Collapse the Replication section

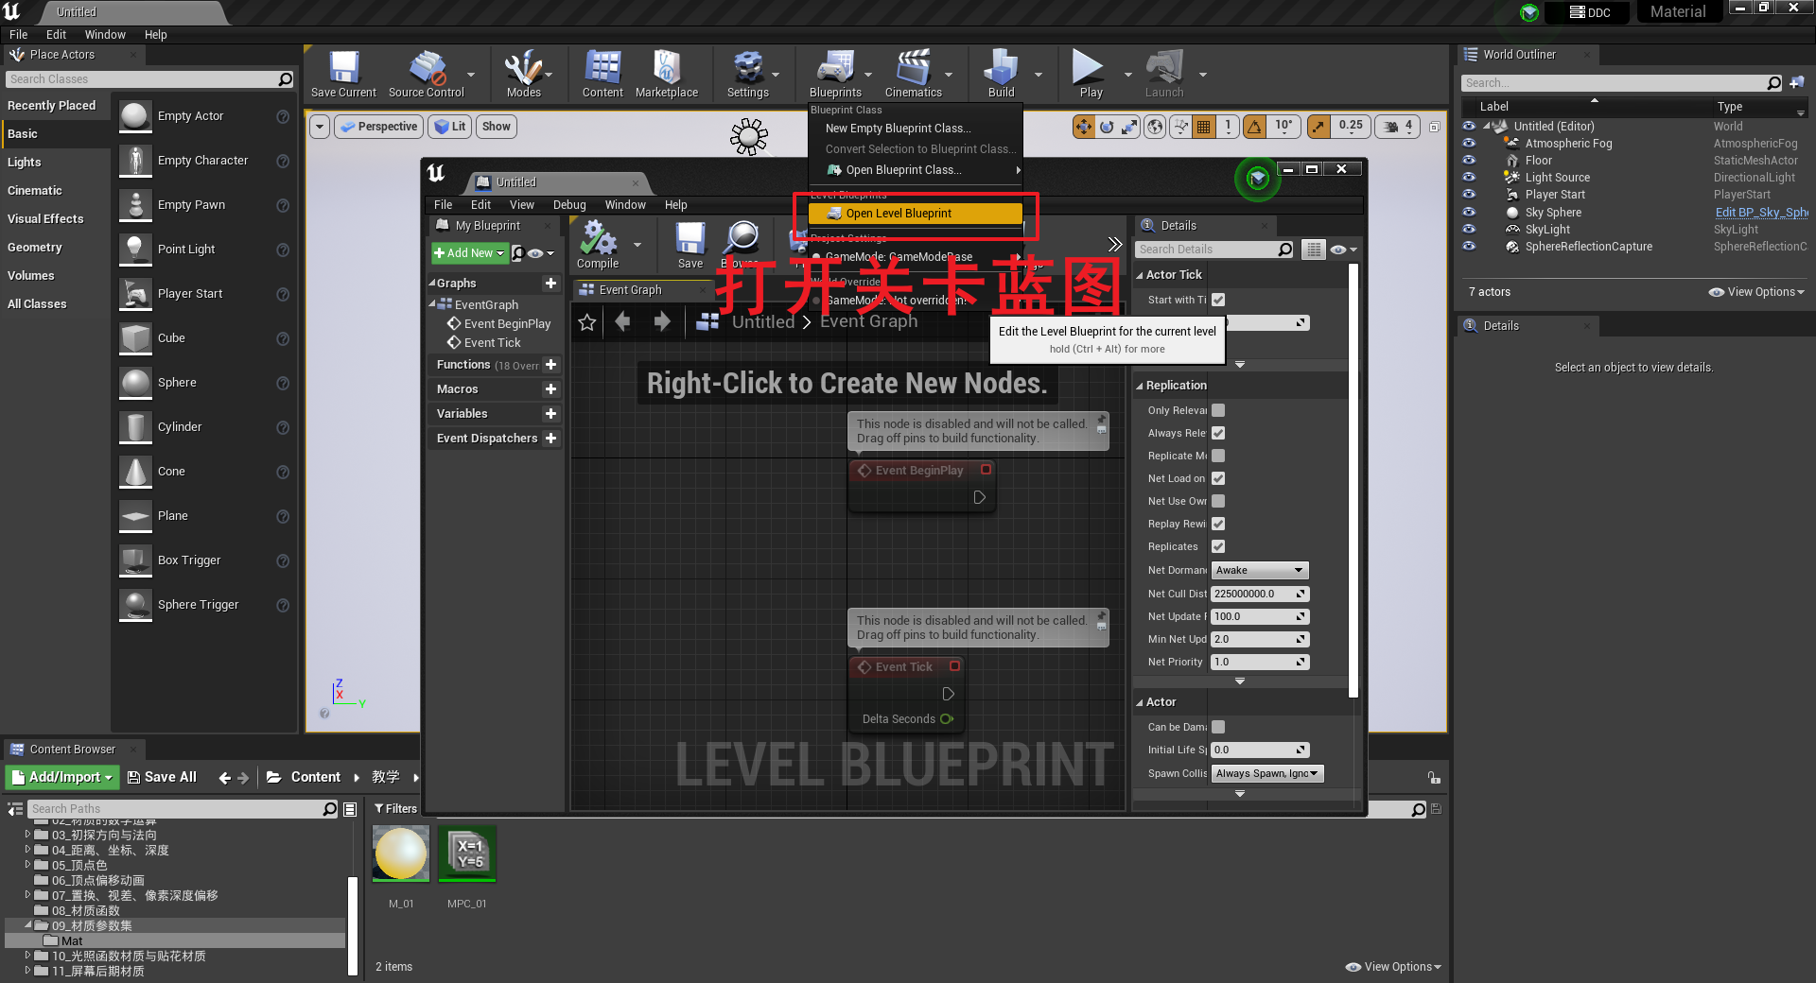point(1142,385)
